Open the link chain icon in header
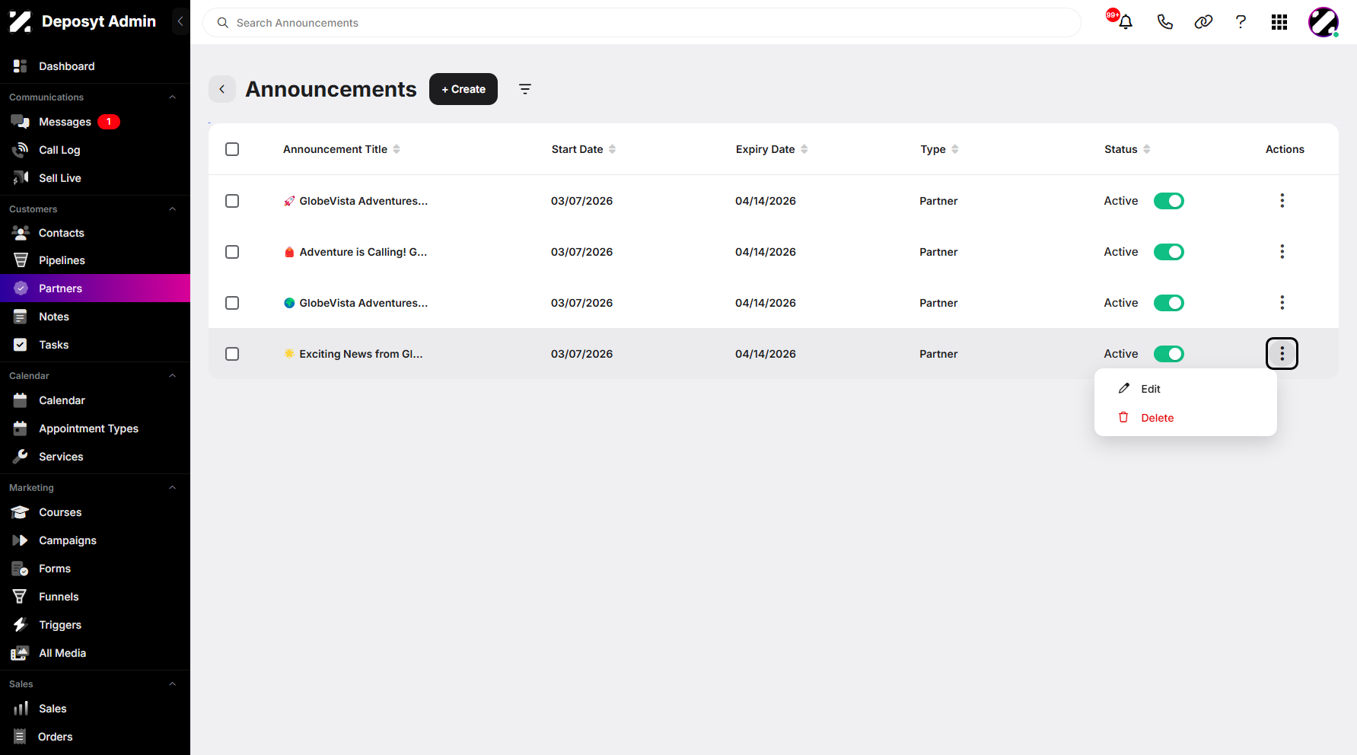This screenshot has width=1357, height=755. [x=1203, y=22]
